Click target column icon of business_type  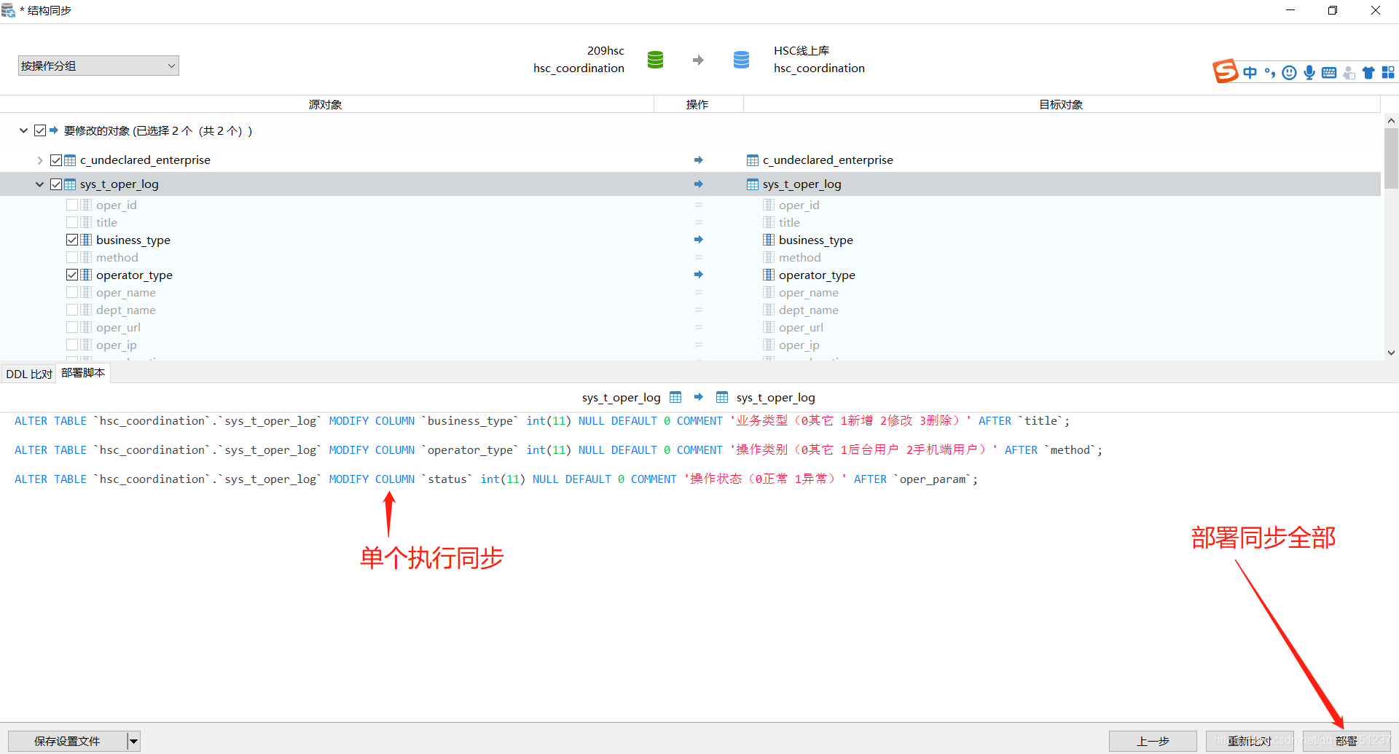point(769,240)
